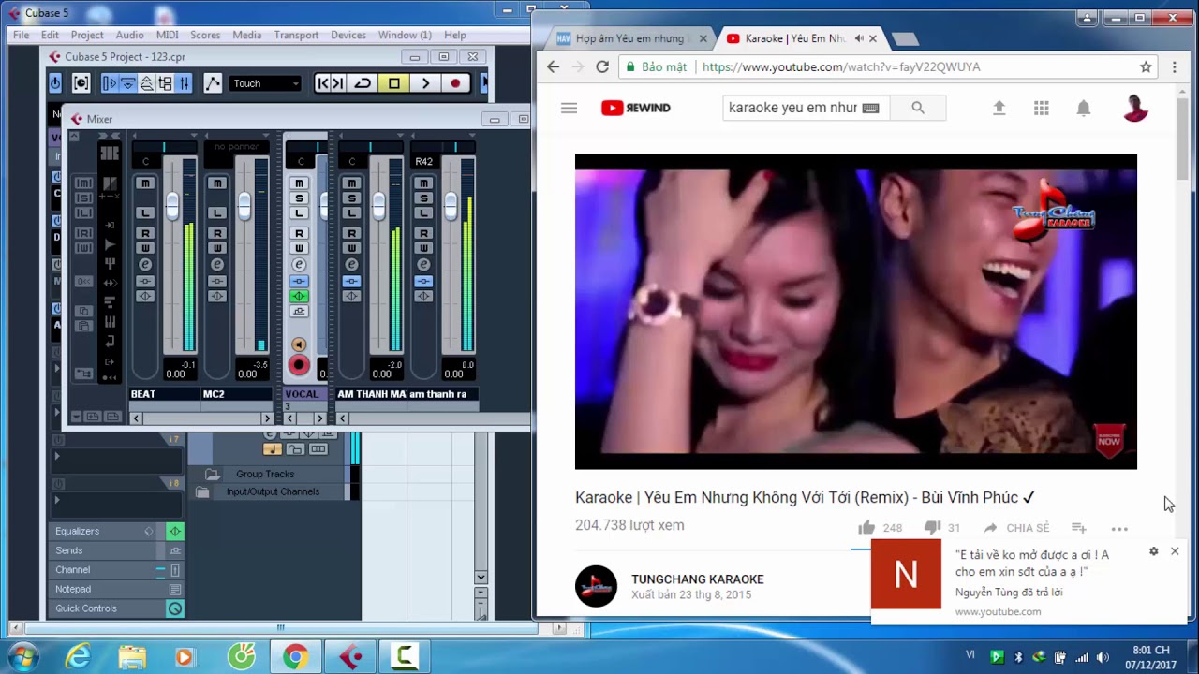Viewport: 1199px width, 674px height.
Task: Open the Audio menu in Cubase
Action: 129,35
